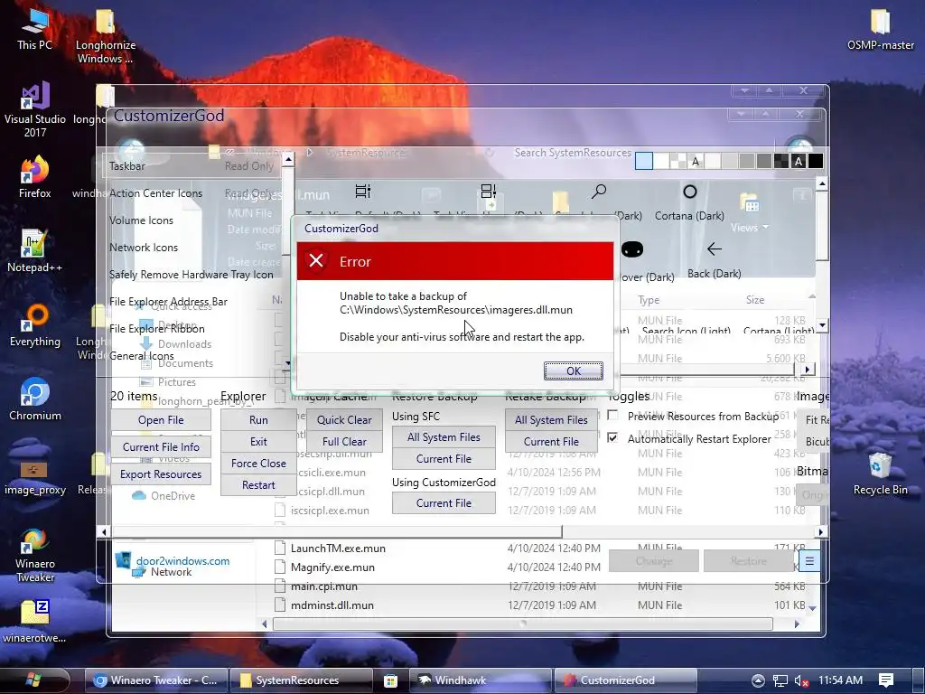This screenshot has height=694, width=925.
Task: Click Current File under Using CustomizerGod
Action: pos(444,502)
